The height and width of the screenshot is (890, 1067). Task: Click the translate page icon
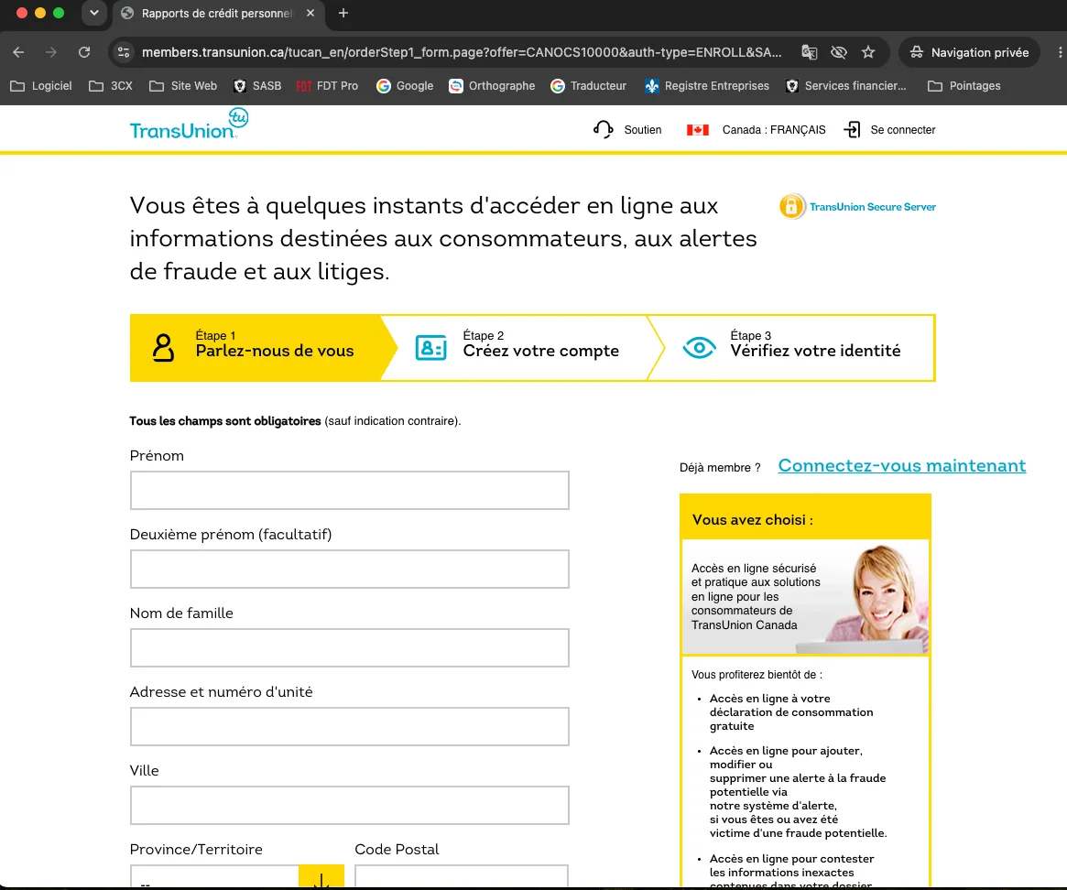coord(809,52)
